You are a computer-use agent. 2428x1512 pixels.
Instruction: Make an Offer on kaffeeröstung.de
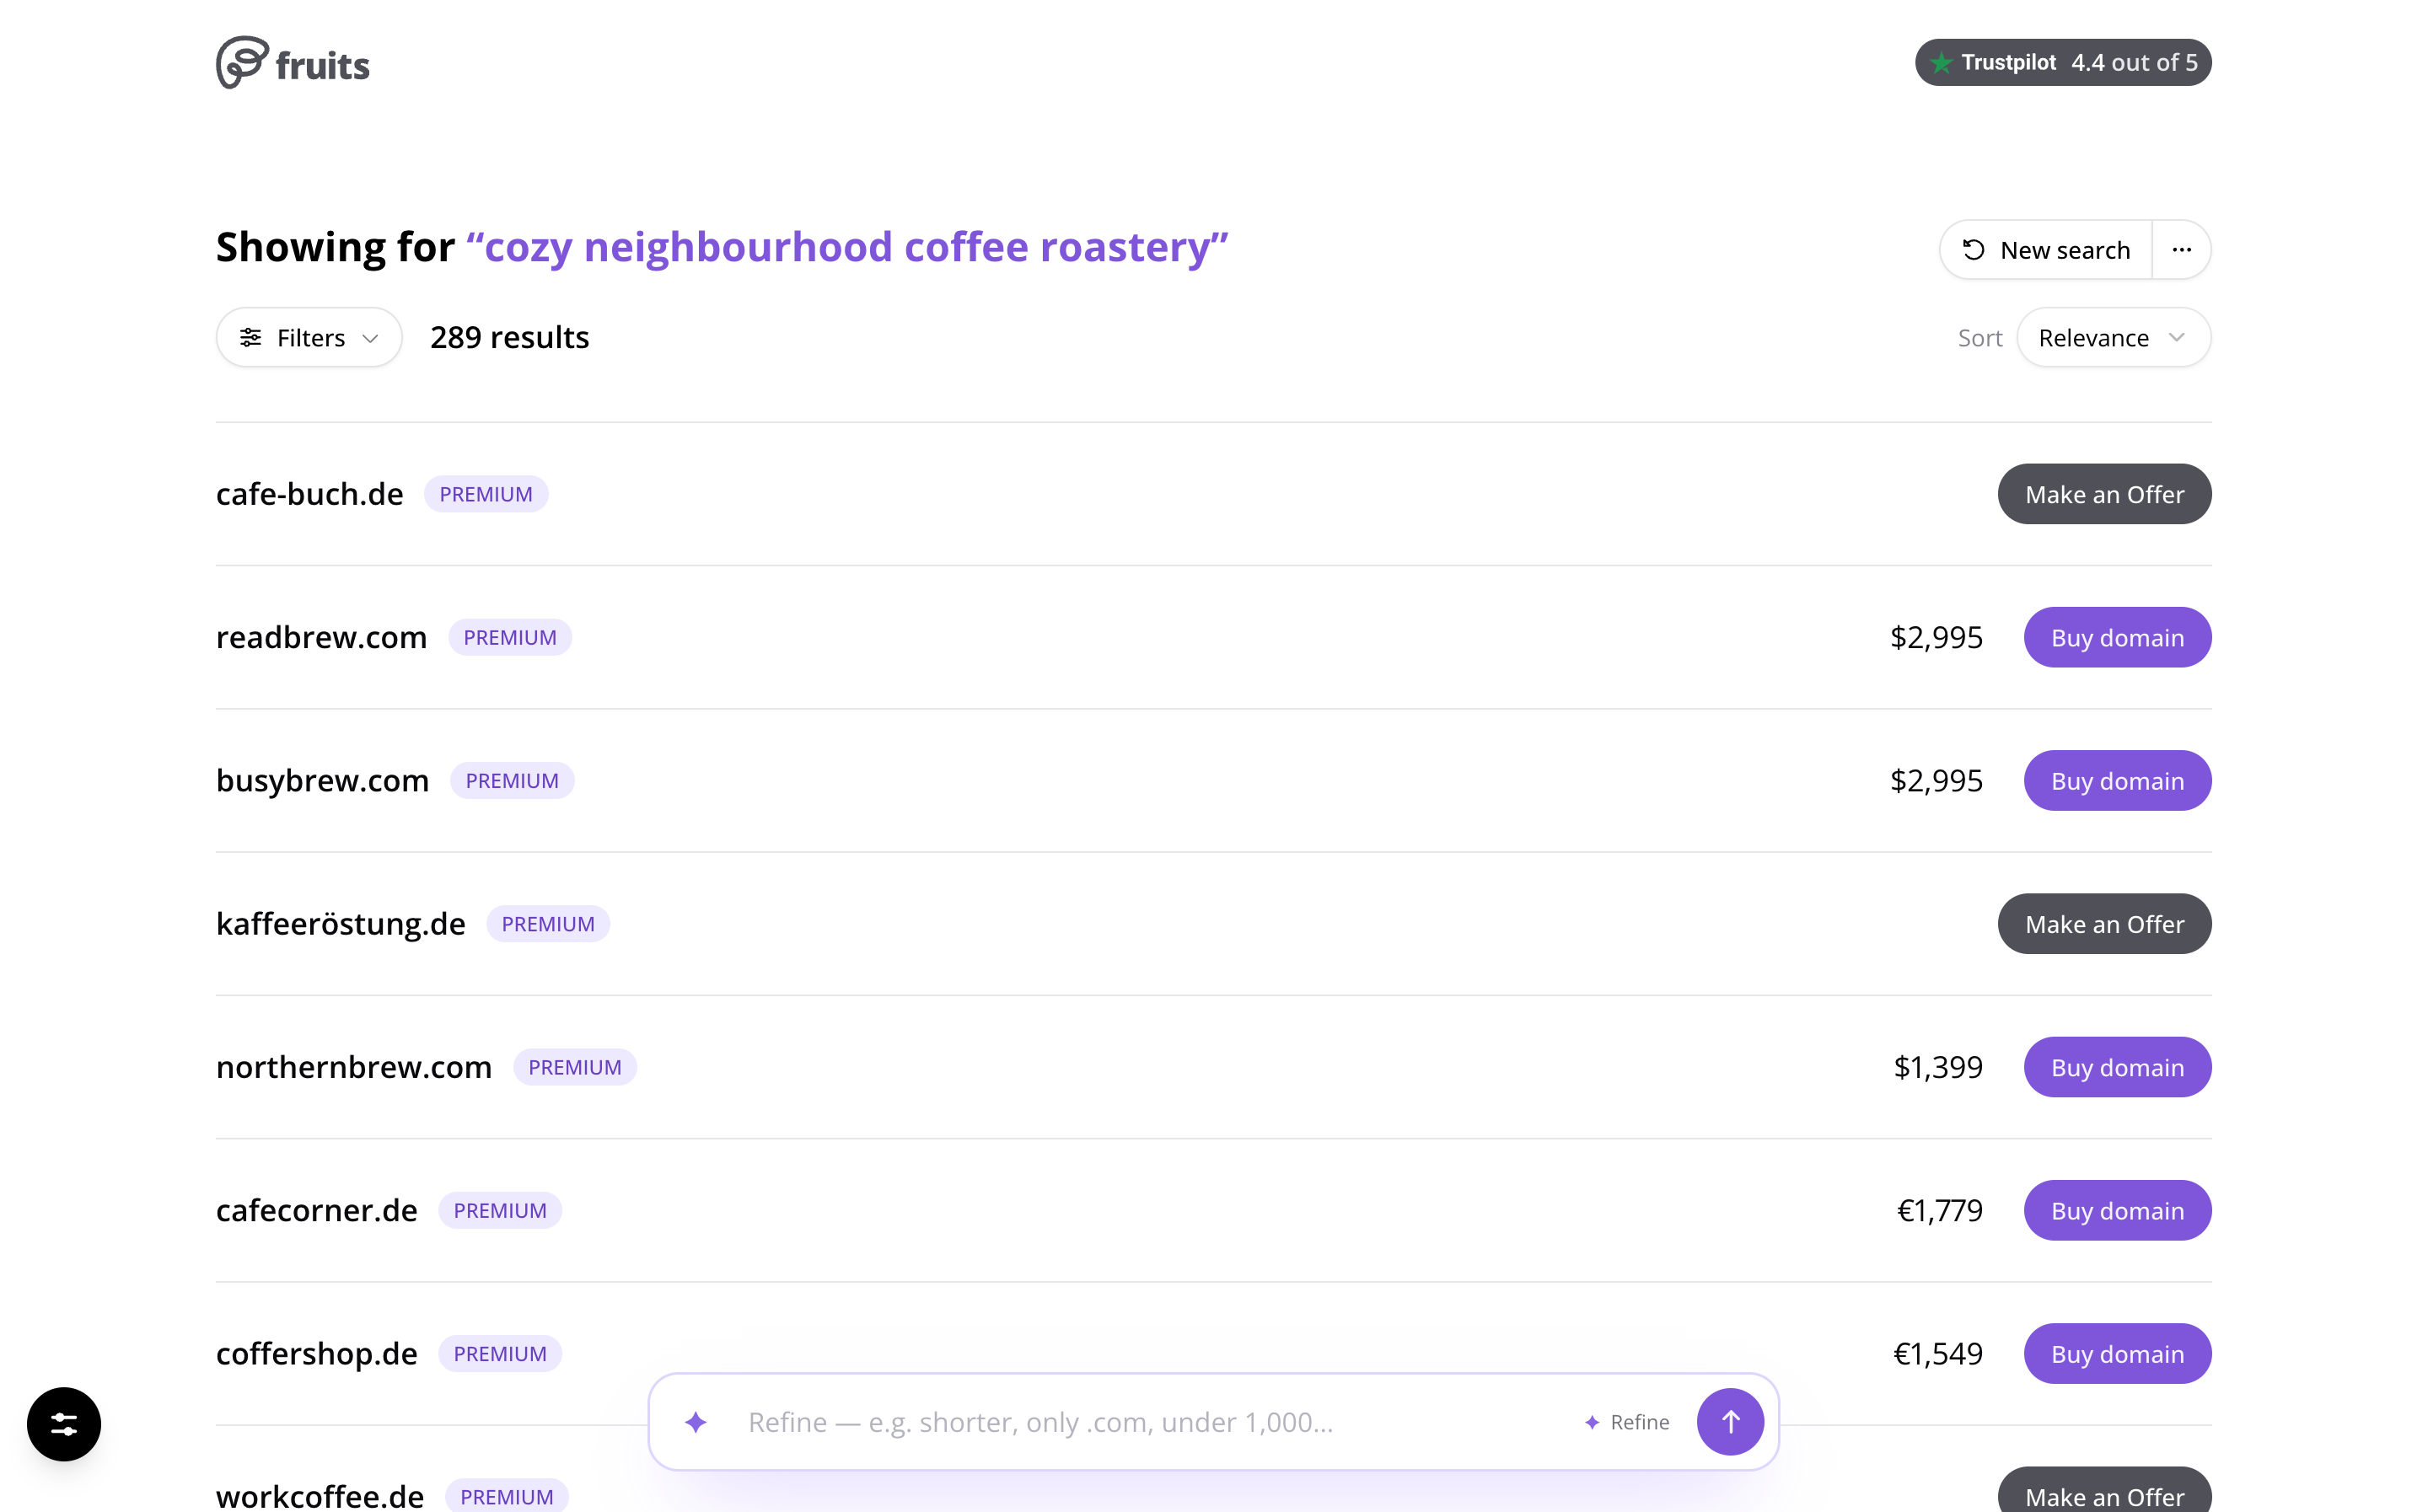pos(2104,924)
